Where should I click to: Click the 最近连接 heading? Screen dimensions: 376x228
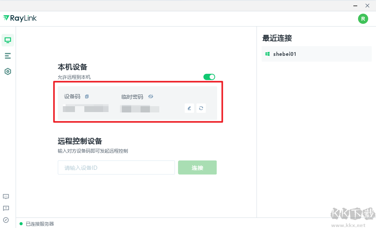click(x=277, y=38)
